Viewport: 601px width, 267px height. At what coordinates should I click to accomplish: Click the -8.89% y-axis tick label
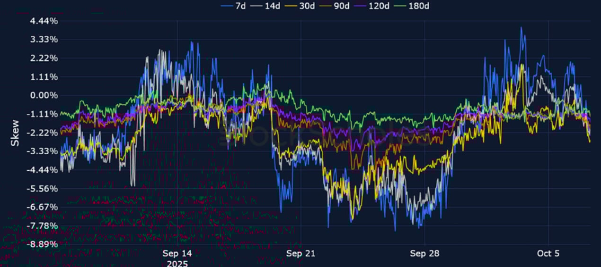pyautogui.click(x=42, y=244)
